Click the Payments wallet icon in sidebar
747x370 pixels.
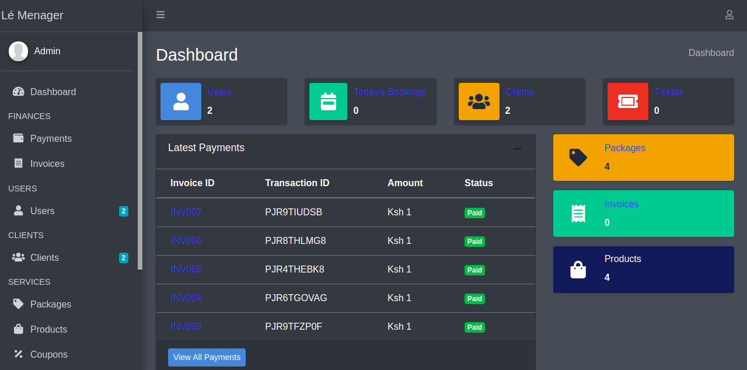19,138
